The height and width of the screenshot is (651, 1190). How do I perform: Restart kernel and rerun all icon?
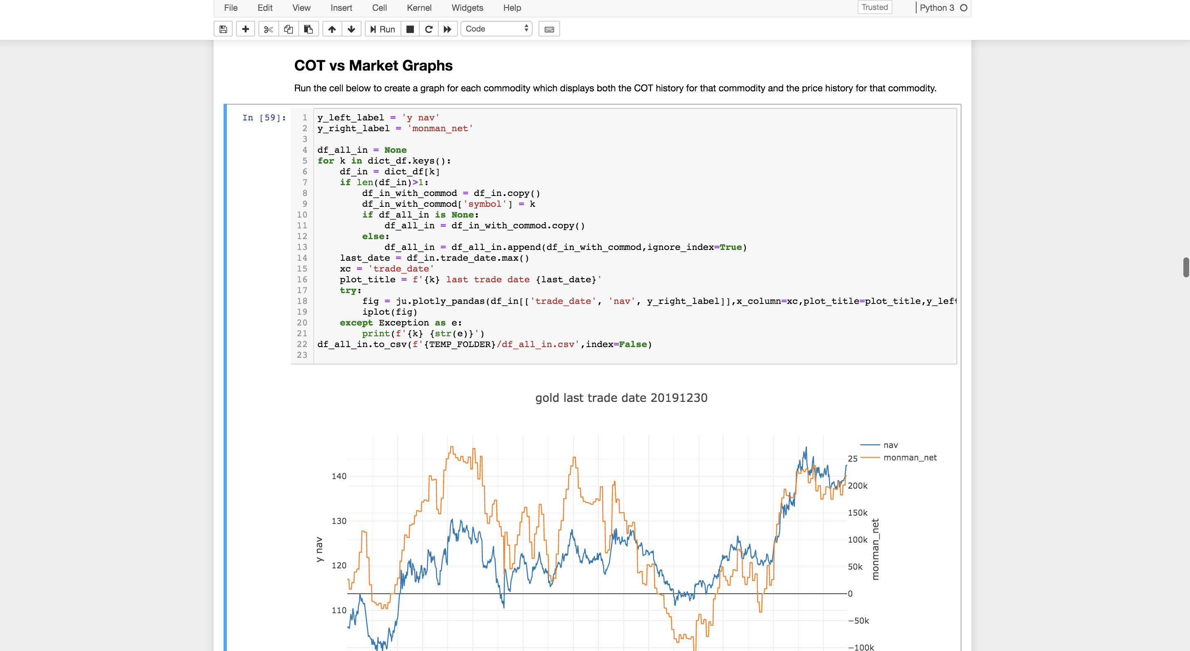(447, 29)
